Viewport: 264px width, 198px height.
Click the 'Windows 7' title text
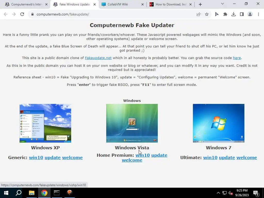[x=219, y=148]
